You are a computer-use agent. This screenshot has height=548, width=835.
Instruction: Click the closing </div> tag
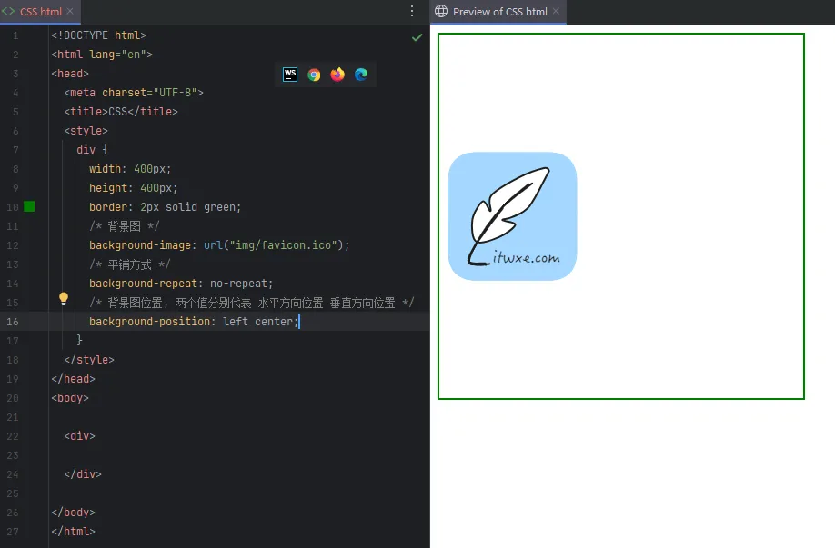[x=83, y=474]
